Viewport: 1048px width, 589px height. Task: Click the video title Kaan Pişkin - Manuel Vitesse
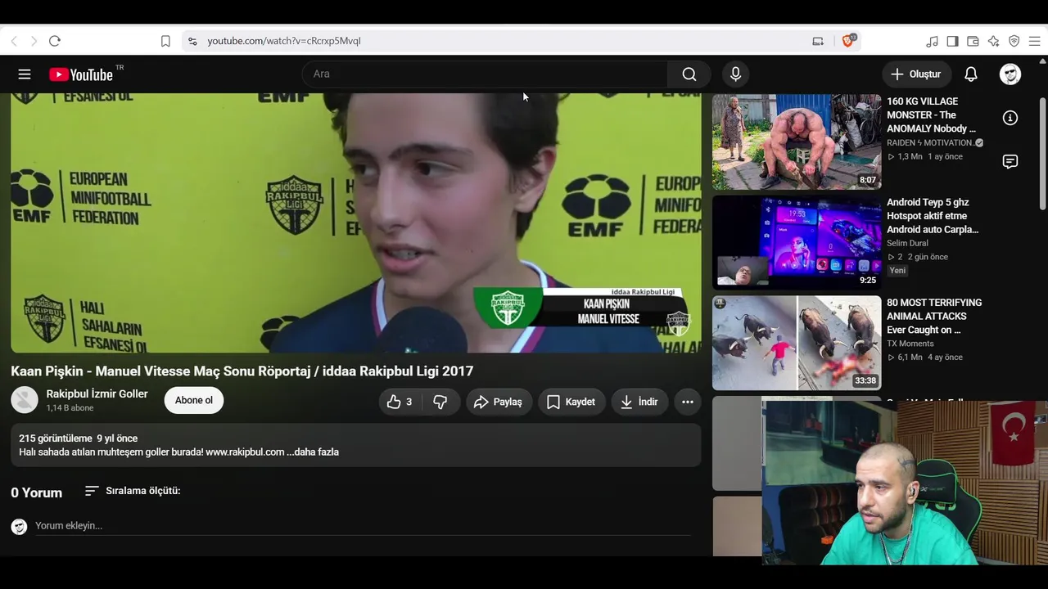pos(242,371)
